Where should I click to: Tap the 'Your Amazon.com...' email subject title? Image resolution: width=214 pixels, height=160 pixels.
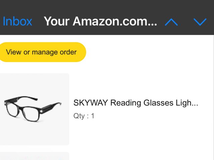(x=100, y=21)
